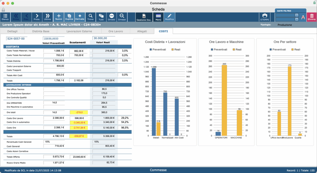Expand dropdown beside Costo Totale Materiali real value
The height and width of the screenshot is (173, 317).
click(91, 51)
